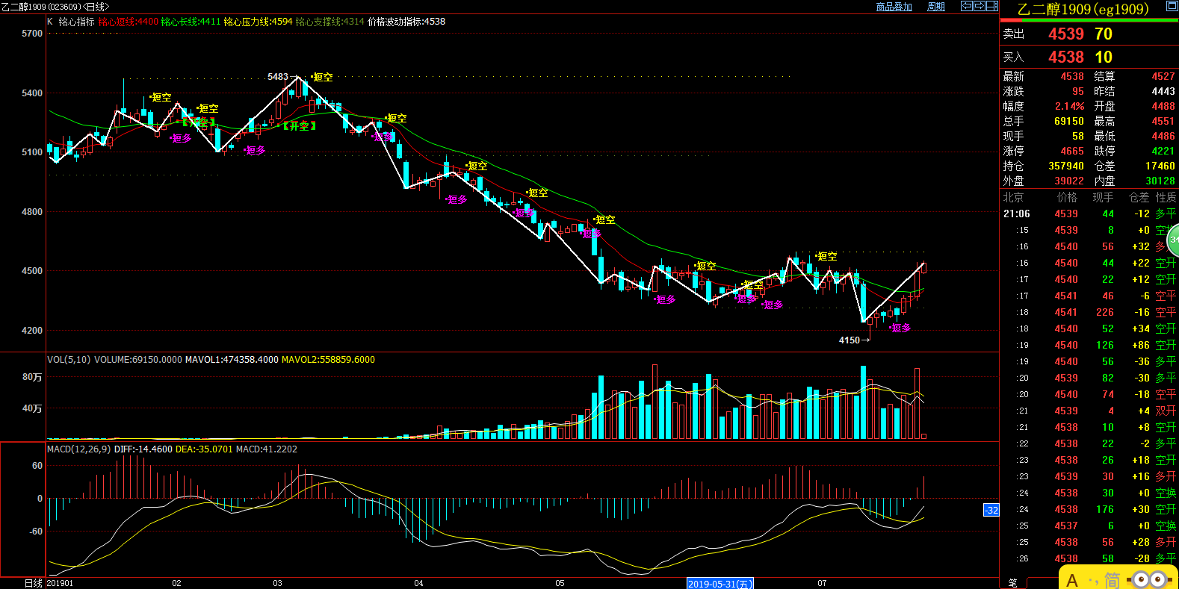Click the 铭心长线:4411 indicator label
This screenshot has width=1179, height=589.
(x=191, y=22)
